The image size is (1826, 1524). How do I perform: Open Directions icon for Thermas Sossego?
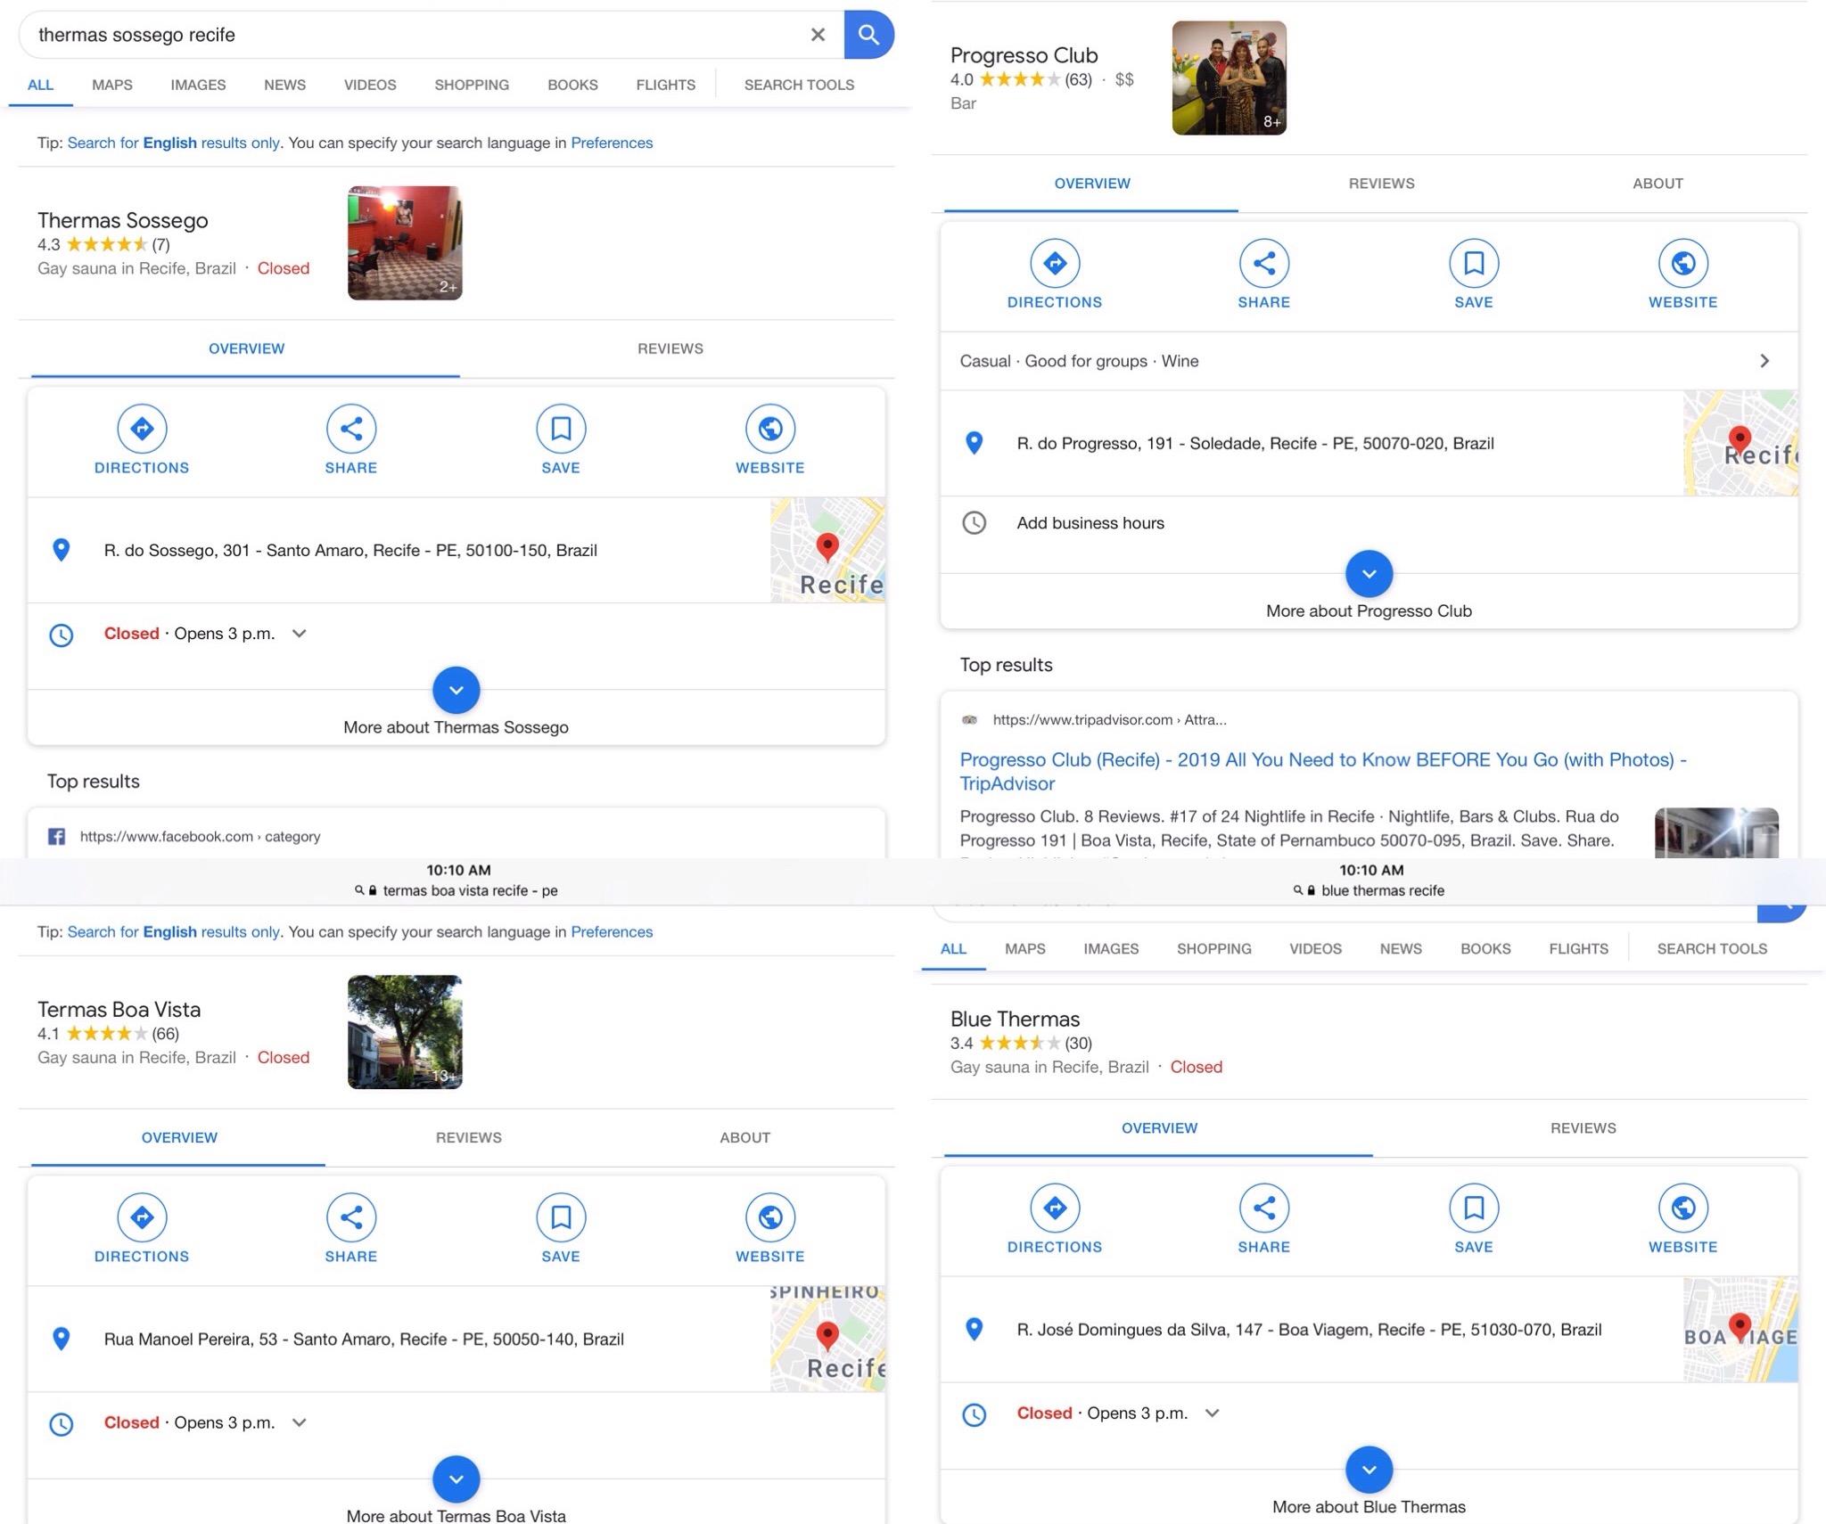click(142, 429)
